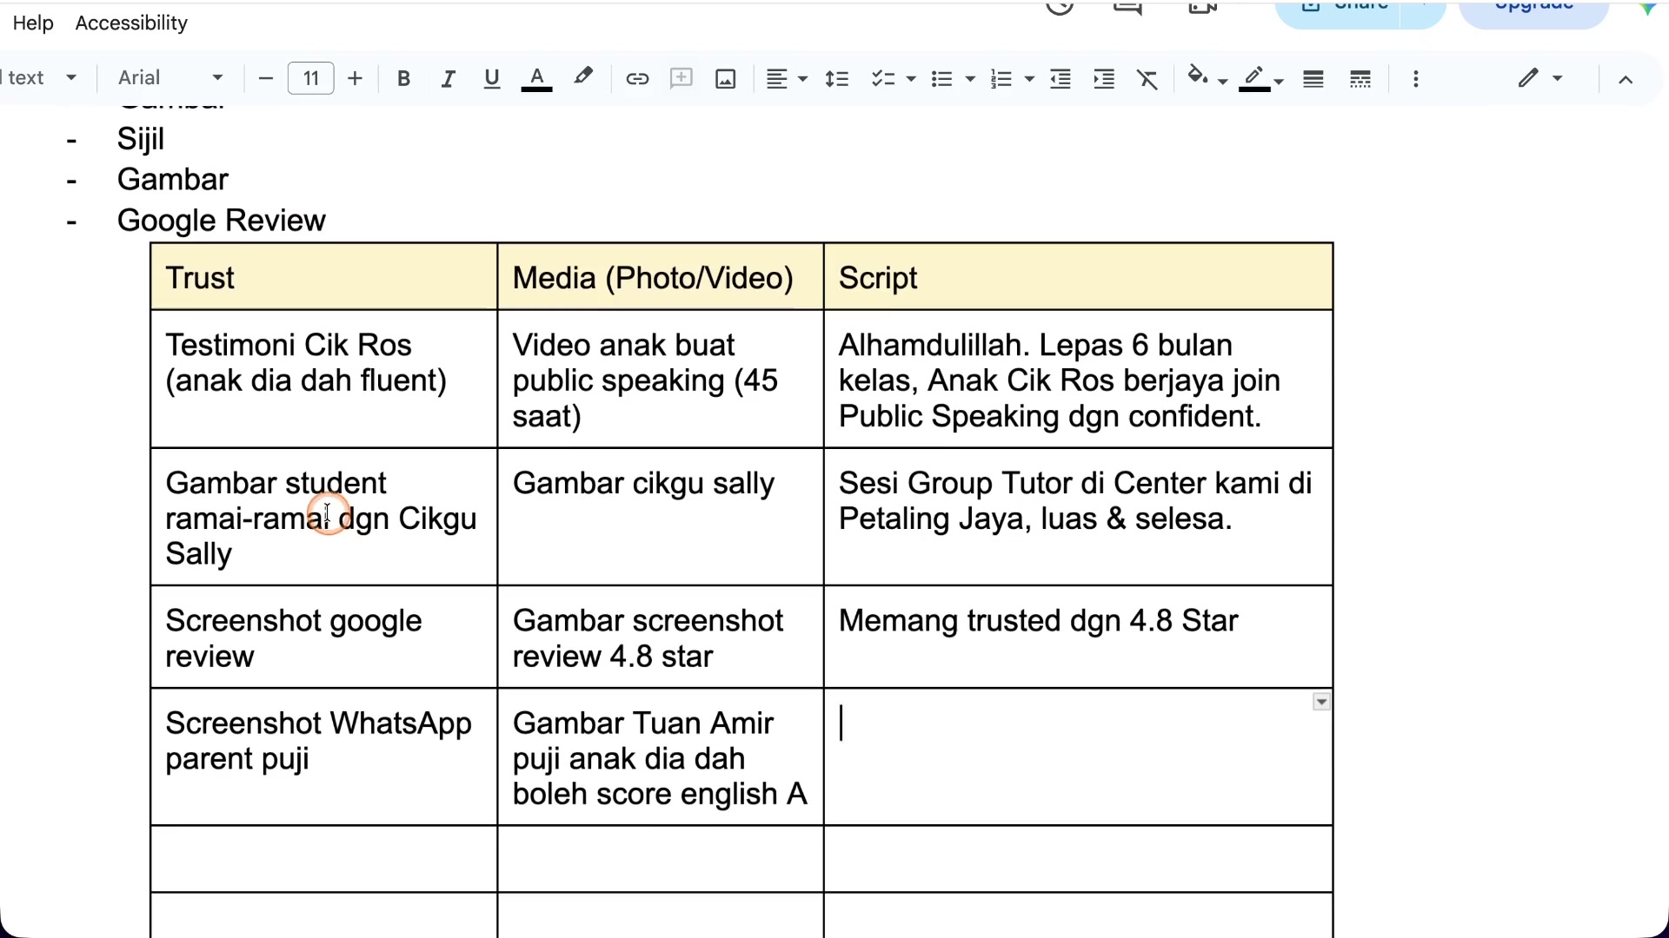
Task: Insert a checklist
Action: tap(883, 79)
